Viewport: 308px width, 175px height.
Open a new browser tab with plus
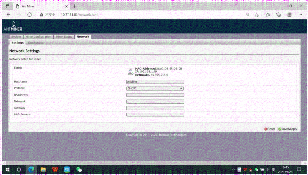pos(75,6)
